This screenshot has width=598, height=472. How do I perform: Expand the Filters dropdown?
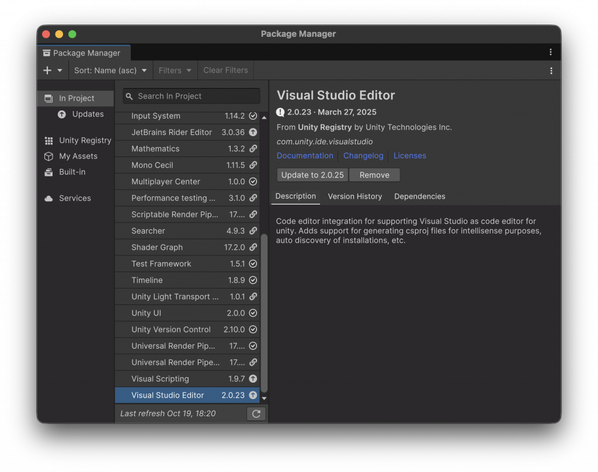pos(175,70)
